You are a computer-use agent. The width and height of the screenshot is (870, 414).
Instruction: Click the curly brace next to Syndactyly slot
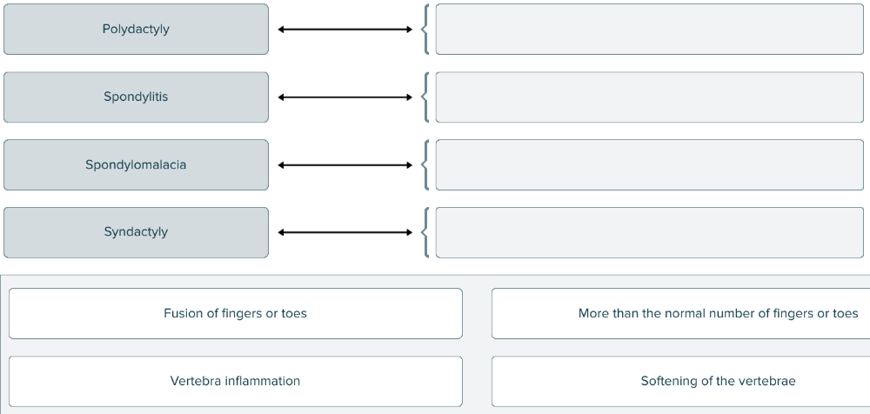pos(425,232)
